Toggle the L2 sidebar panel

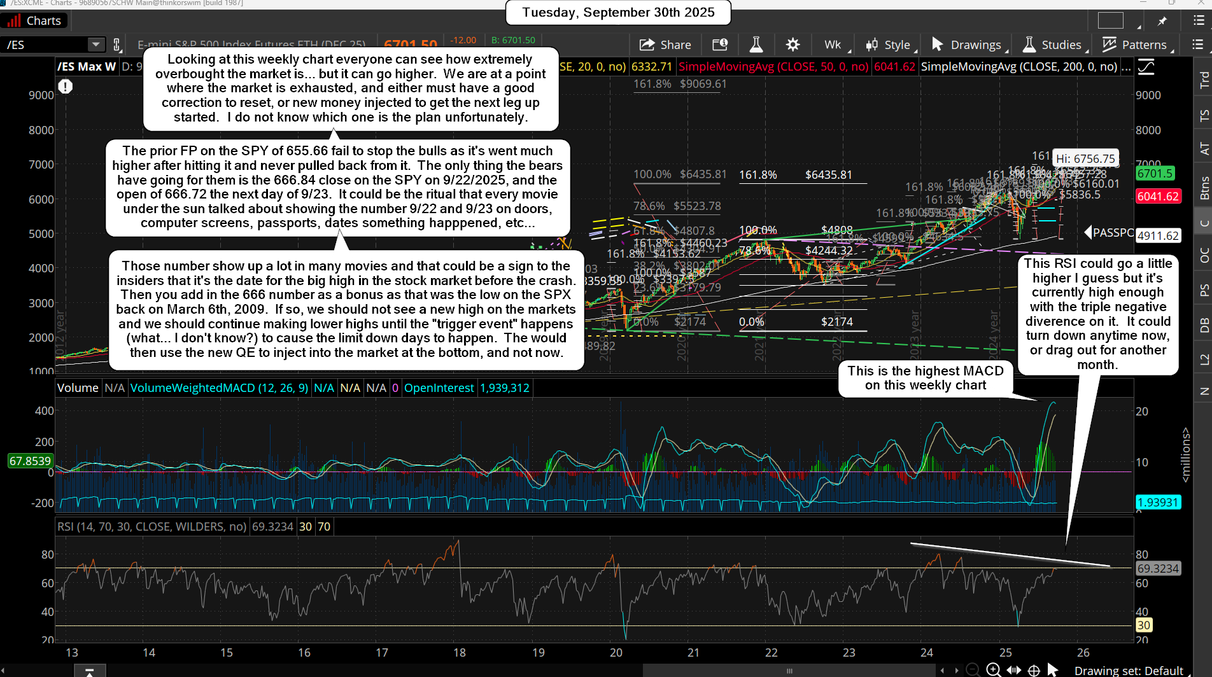pyautogui.click(x=1204, y=359)
